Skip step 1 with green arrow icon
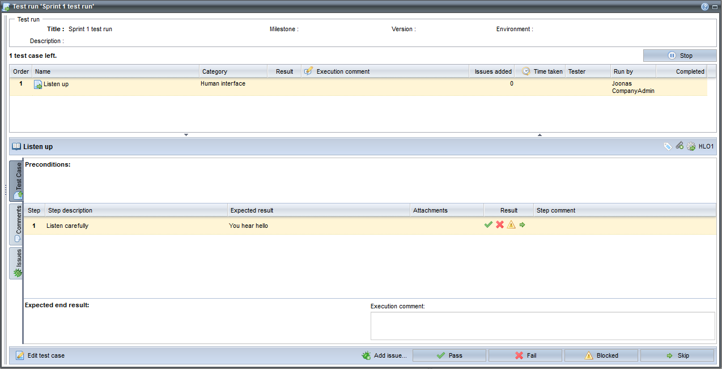Viewport: 722px width, 369px height. click(523, 225)
